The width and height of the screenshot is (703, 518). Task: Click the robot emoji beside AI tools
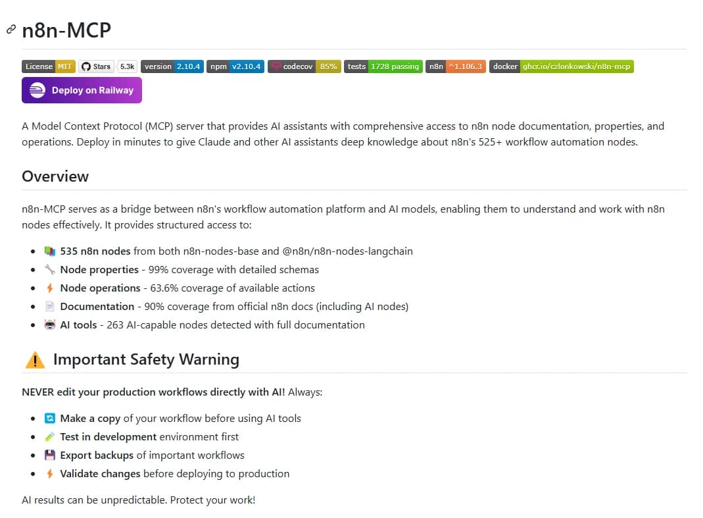point(49,324)
